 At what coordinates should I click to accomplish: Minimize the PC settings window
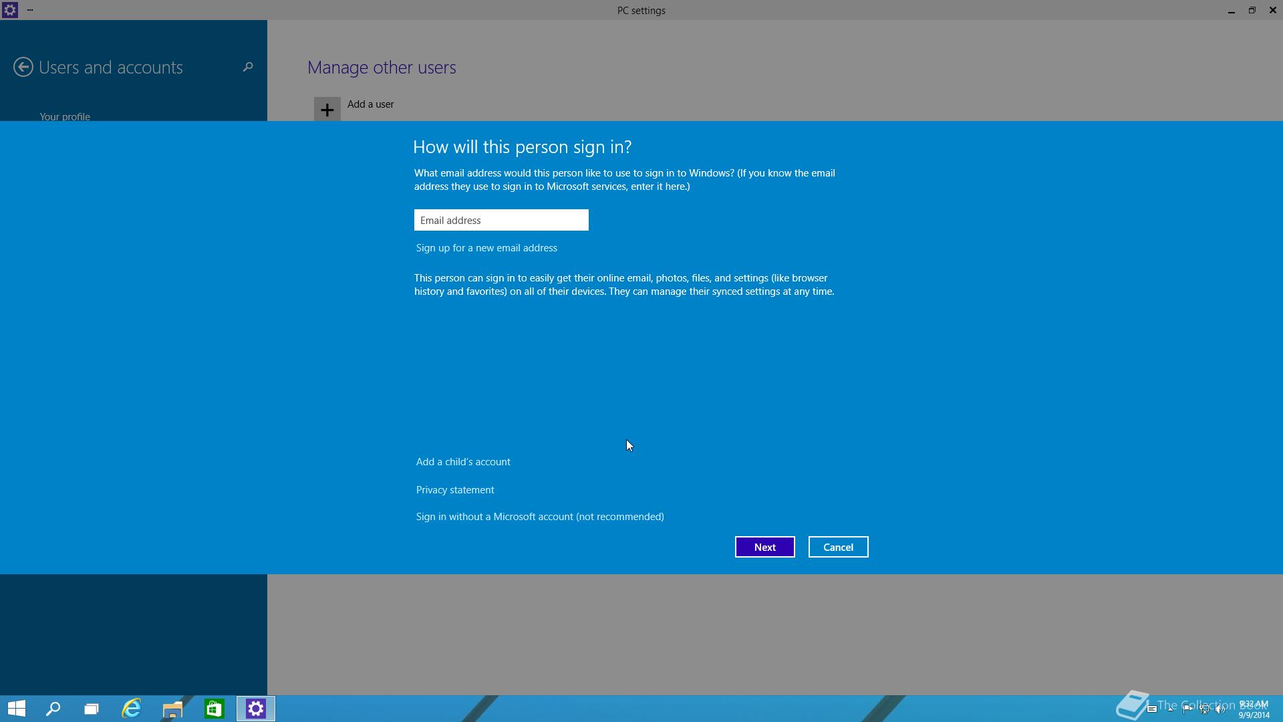click(x=1232, y=10)
